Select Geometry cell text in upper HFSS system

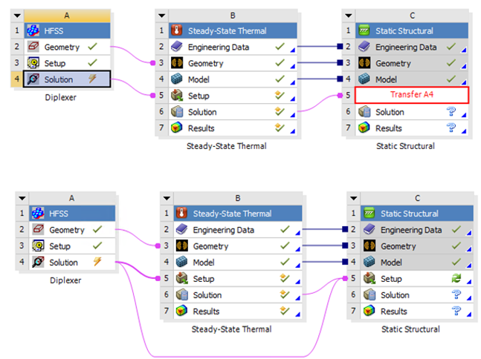[62, 47]
